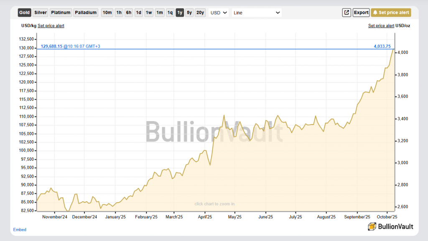
Task: Open the right USD/oz Set price alert link
Action: (x=381, y=26)
